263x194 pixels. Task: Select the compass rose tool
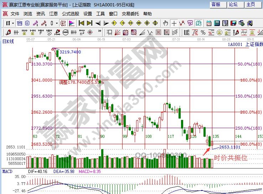90,32
